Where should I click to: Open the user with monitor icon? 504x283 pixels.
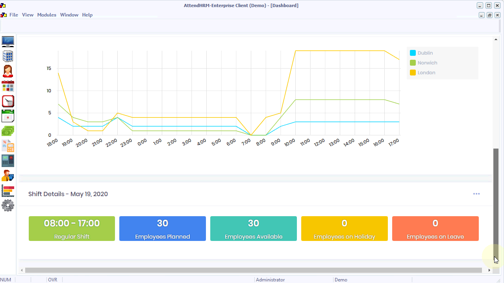click(x=8, y=175)
